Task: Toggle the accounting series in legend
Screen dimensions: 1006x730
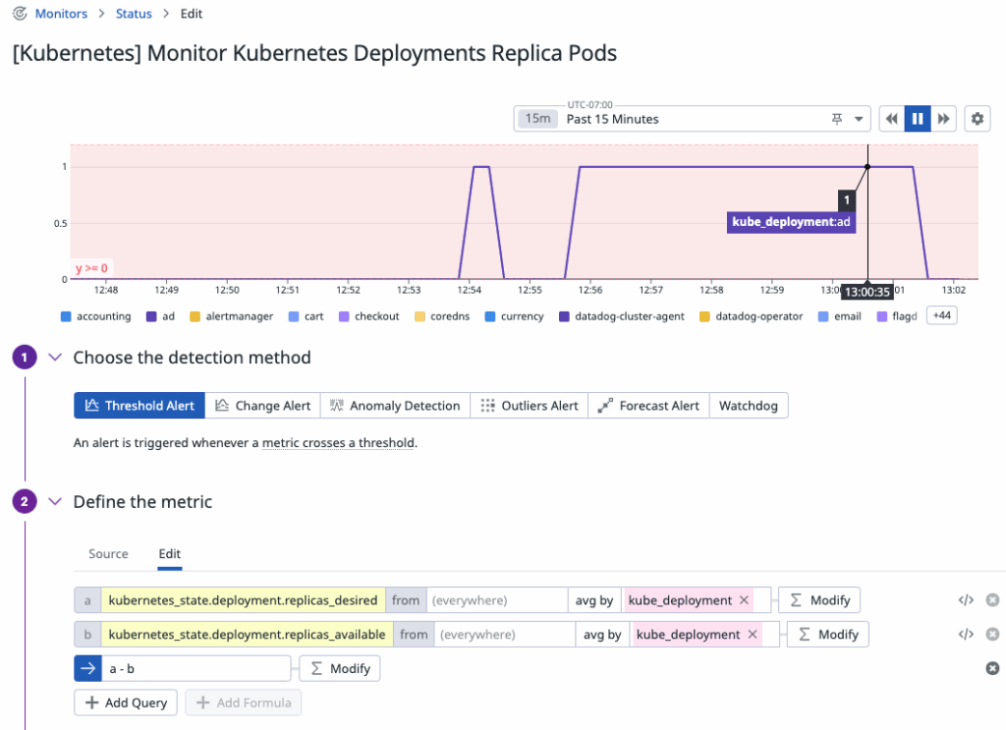Action: pyautogui.click(x=96, y=316)
